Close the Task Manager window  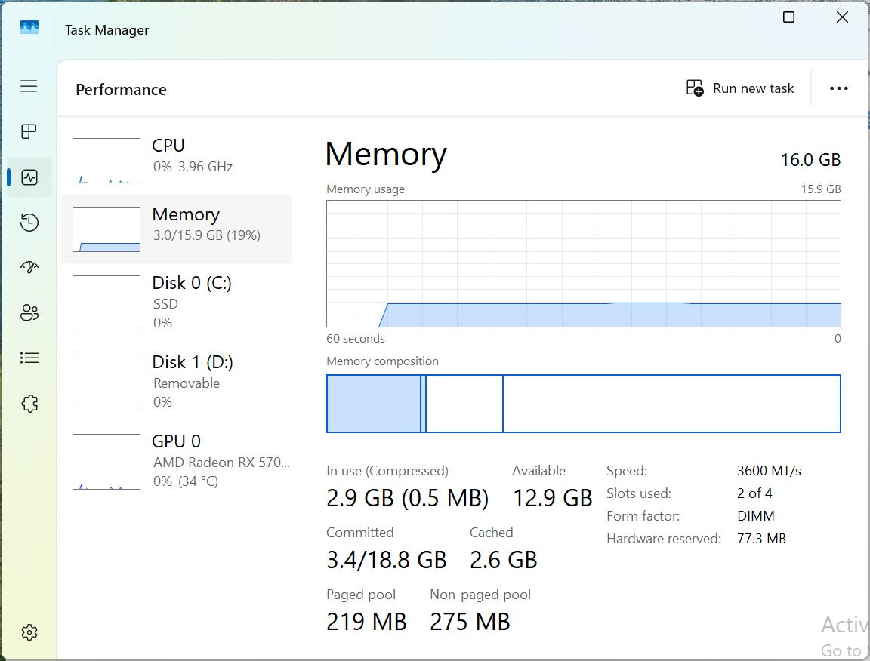click(x=842, y=17)
